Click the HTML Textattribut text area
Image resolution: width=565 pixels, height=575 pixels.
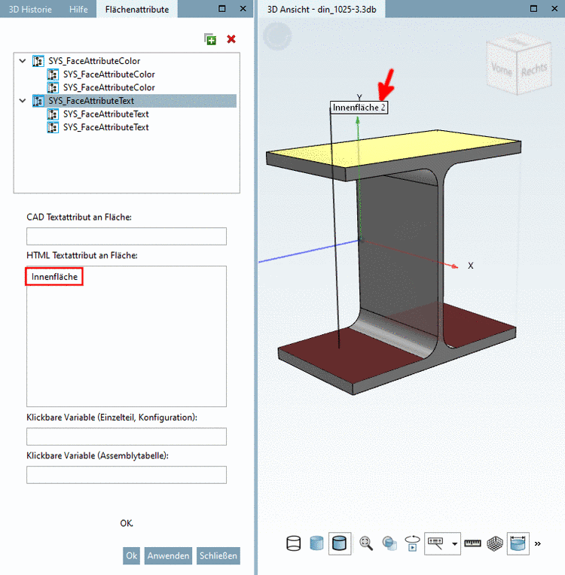(127, 336)
